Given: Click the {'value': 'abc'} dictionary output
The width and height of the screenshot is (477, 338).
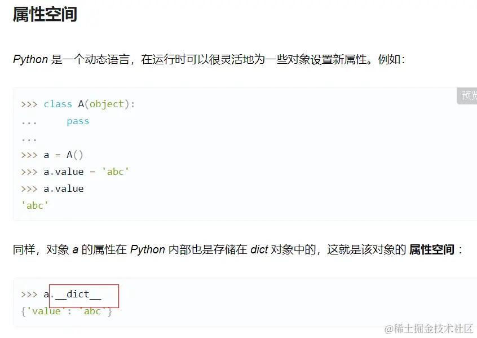Looking at the screenshot, I should [x=67, y=311].
